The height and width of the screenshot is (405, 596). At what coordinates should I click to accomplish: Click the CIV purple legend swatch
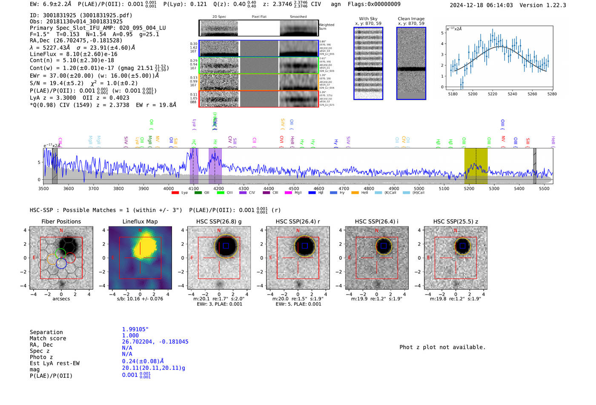tap(243, 193)
